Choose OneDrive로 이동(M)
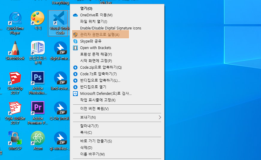Image resolution: width=261 pixels, height=160 pixels. click(x=117, y=15)
